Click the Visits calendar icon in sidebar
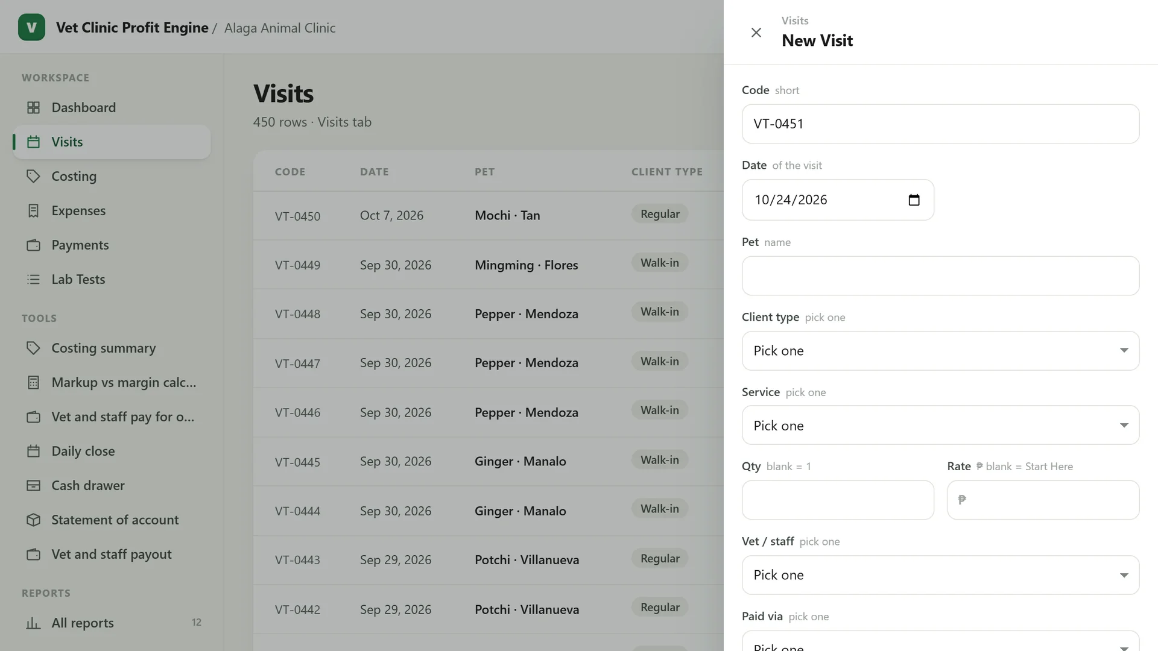This screenshot has height=651, width=1158. coord(34,142)
